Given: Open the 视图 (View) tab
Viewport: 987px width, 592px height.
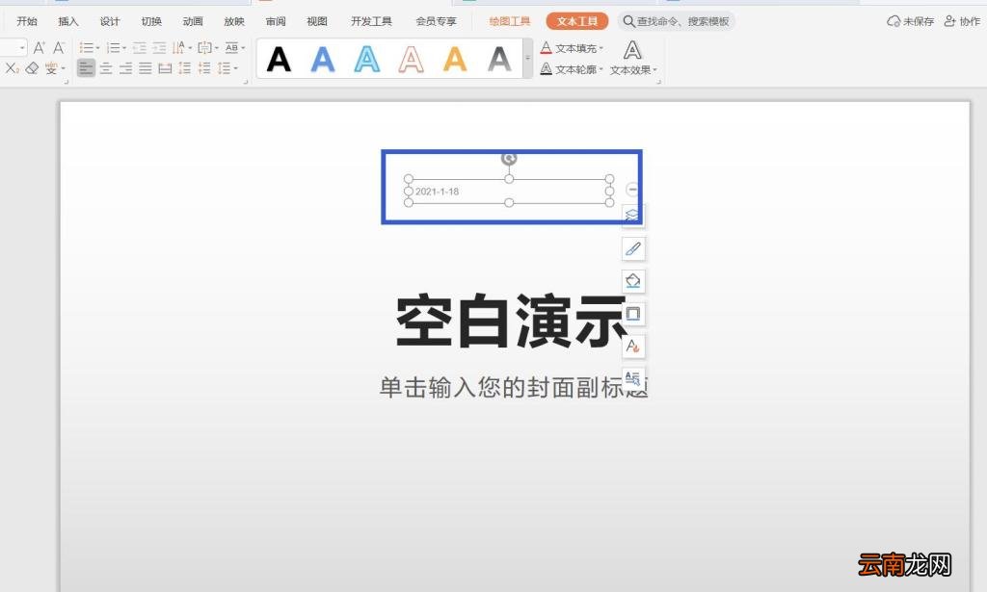Looking at the screenshot, I should (x=317, y=21).
